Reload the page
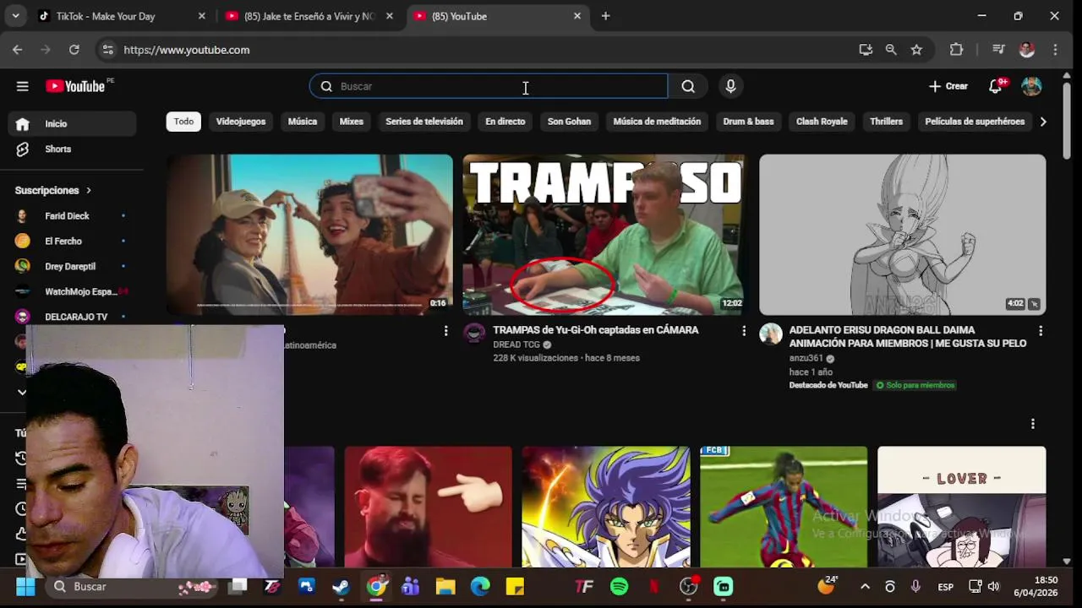The image size is (1082, 608). 74,50
